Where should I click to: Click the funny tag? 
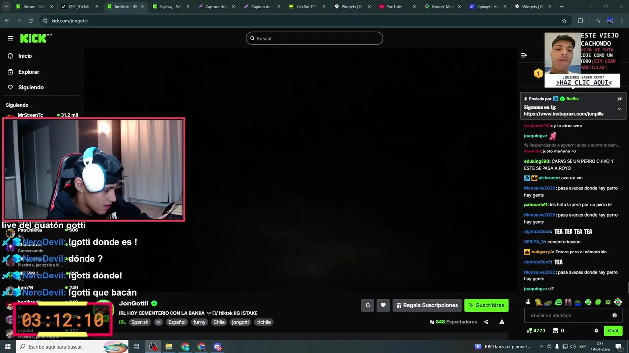pyautogui.click(x=200, y=322)
